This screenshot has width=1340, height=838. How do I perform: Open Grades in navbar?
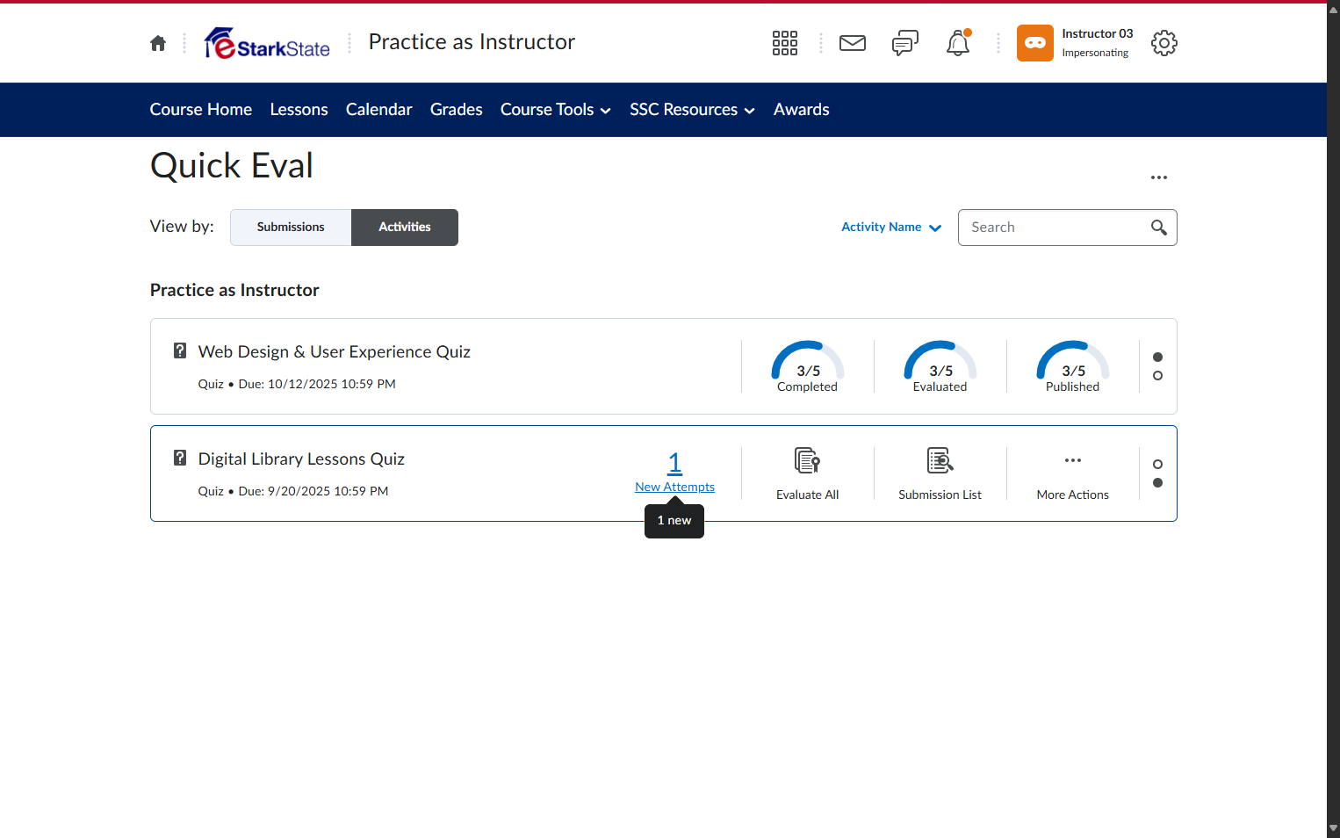457,110
